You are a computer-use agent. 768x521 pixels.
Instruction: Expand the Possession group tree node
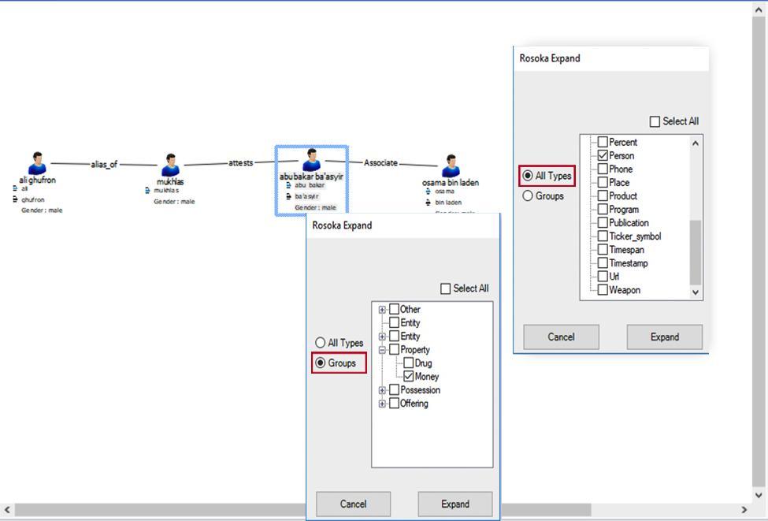coord(382,390)
